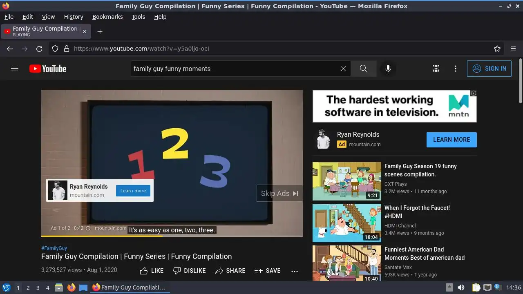Image resolution: width=523 pixels, height=294 pixels.
Task: Open the YouTube apps grid
Action: click(436, 69)
